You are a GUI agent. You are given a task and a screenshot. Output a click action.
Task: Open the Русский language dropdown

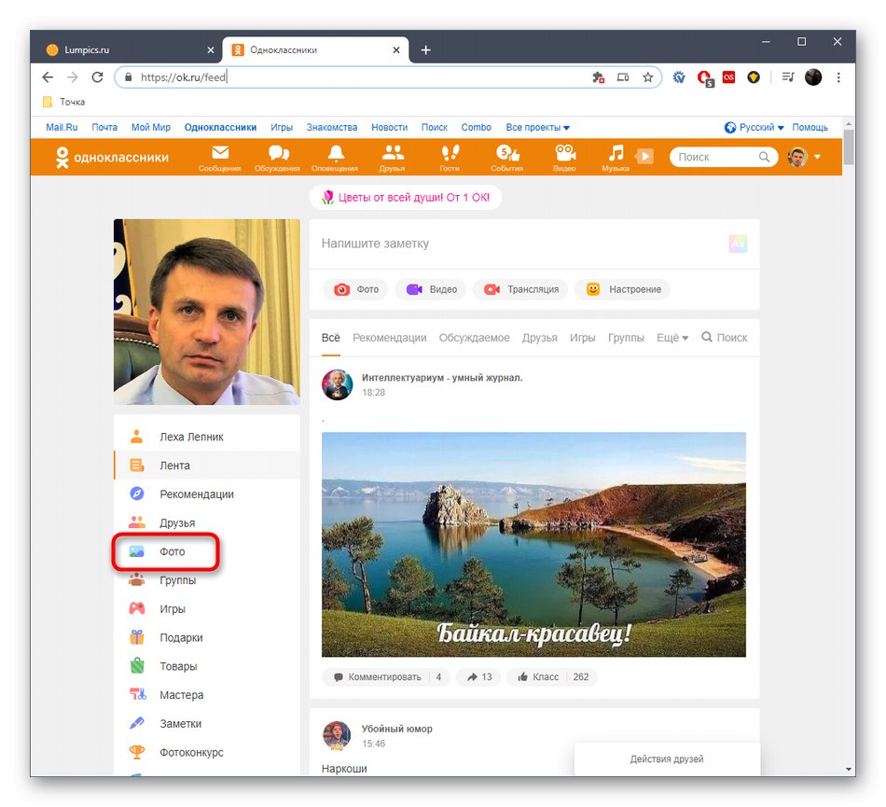(x=760, y=127)
